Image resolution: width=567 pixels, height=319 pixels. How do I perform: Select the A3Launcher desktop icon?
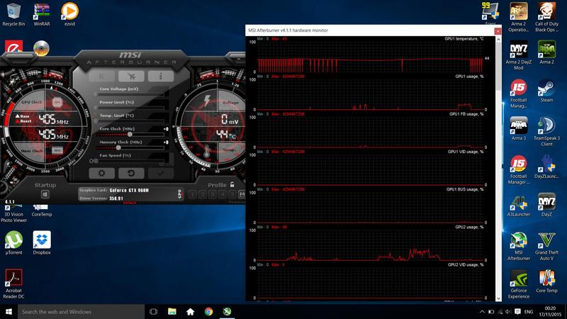[x=519, y=205]
